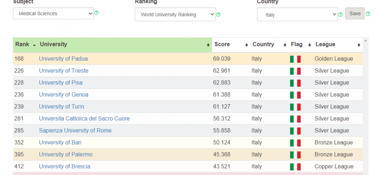Click Italy flag in Sapienza University row

tap(295, 131)
